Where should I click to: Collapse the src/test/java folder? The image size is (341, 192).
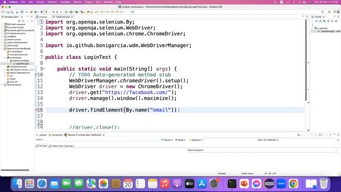(5, 58)
